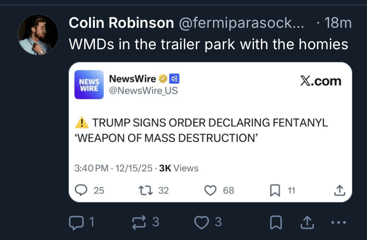The image size is (367, 240).
Task: Click the NewsWire logo avatar
Action: tap(89, 85)
